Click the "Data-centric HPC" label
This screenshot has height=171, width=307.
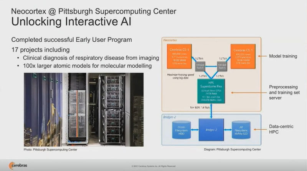coord(281,129)
